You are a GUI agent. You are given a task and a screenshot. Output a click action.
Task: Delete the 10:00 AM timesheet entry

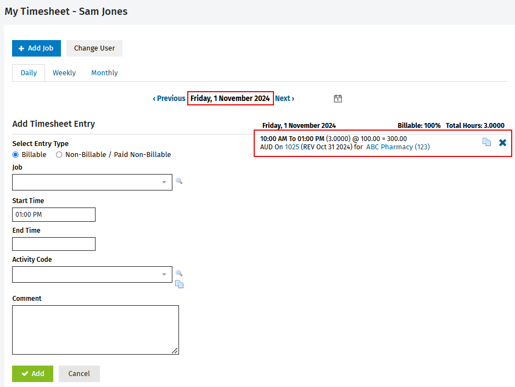tap(502, 143)
